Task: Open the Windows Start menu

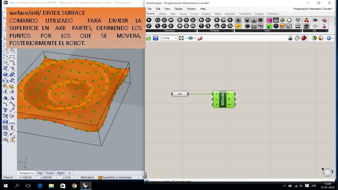Action: click(x=6, y=186)
